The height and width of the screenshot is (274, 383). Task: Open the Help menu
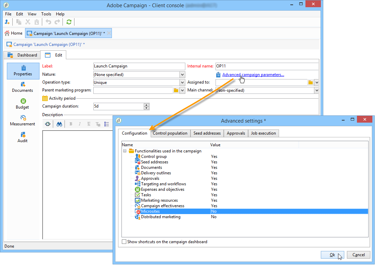coord(60,14)
